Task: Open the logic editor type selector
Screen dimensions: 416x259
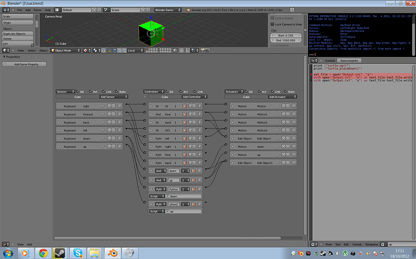Action: 6,244
